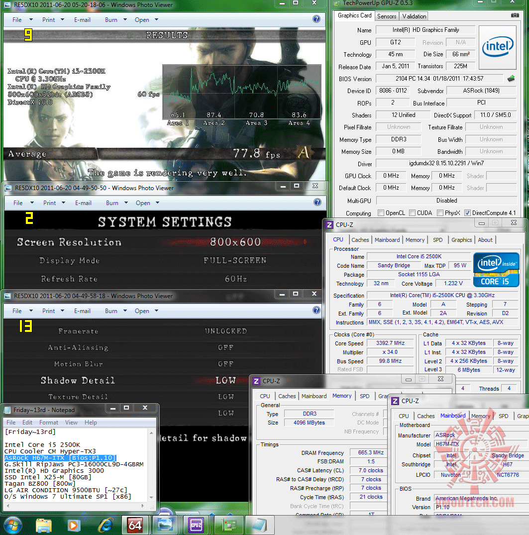Expand File dropdown in 04-49-50-50 Photo Viewer
The width and height of the screenshot is (529, 535).
pyautogui.click(x=32, y=203)
